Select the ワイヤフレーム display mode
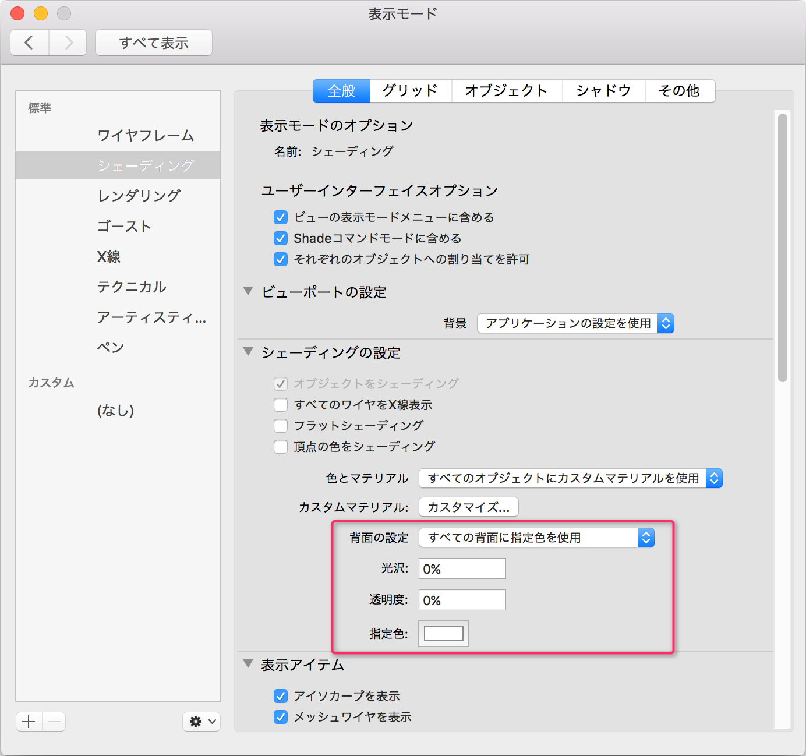Viewport: 806px width, 756px height. point(146,135)
